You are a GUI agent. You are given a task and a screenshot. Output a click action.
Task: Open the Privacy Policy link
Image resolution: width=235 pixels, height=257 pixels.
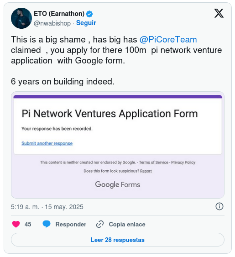click(183, 163)
